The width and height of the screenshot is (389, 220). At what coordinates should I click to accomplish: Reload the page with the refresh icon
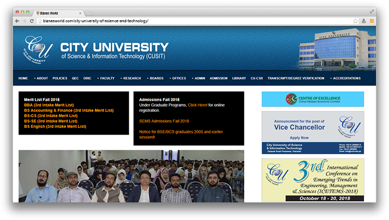(x=32, y=21)
